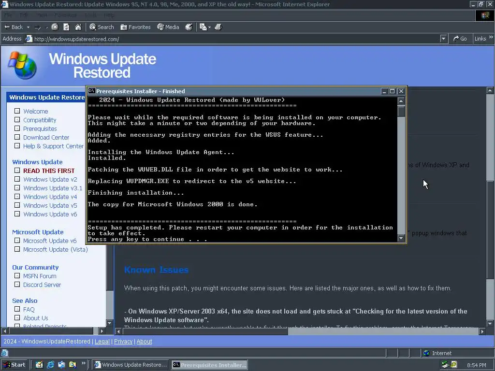Viewport: 495px width, 371px height.
Task: Open the Forward history dropdown arrow
Action: pos(47,28)
